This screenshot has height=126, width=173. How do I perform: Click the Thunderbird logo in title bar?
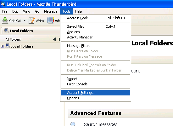click(x=3, y=4)
